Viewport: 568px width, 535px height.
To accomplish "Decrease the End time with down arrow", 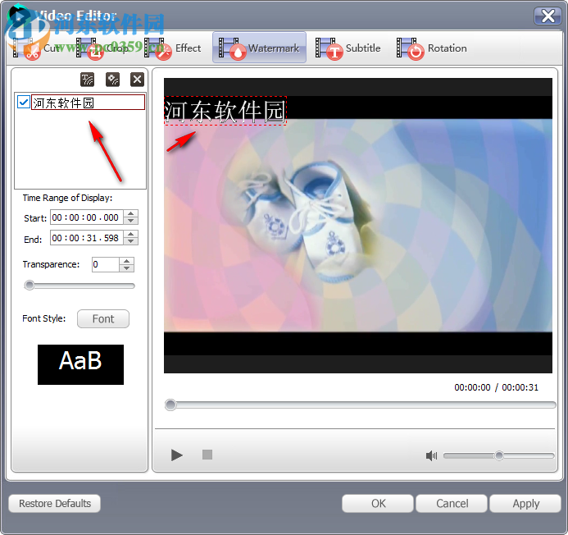I will (x=131, y=242).
